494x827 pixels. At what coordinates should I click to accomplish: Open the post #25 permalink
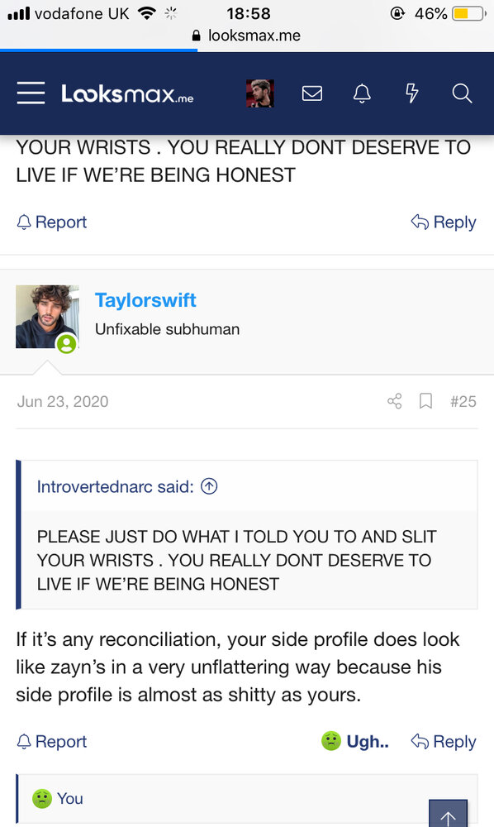463,401
